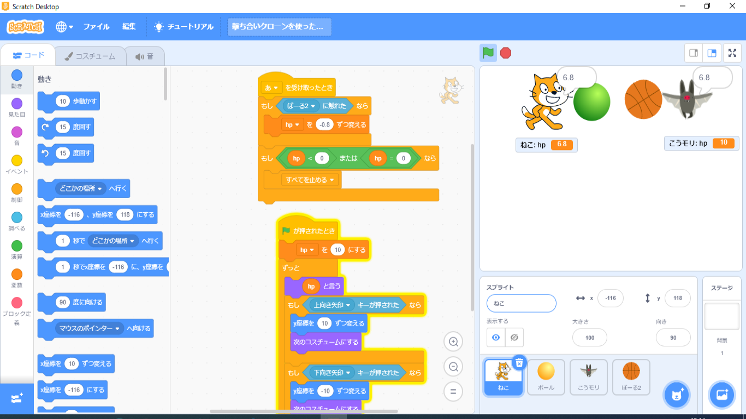Hide the sprite using the crossed-eye toggle
Viewport: 746px width, 419px height.
click(x=514, y=337)
